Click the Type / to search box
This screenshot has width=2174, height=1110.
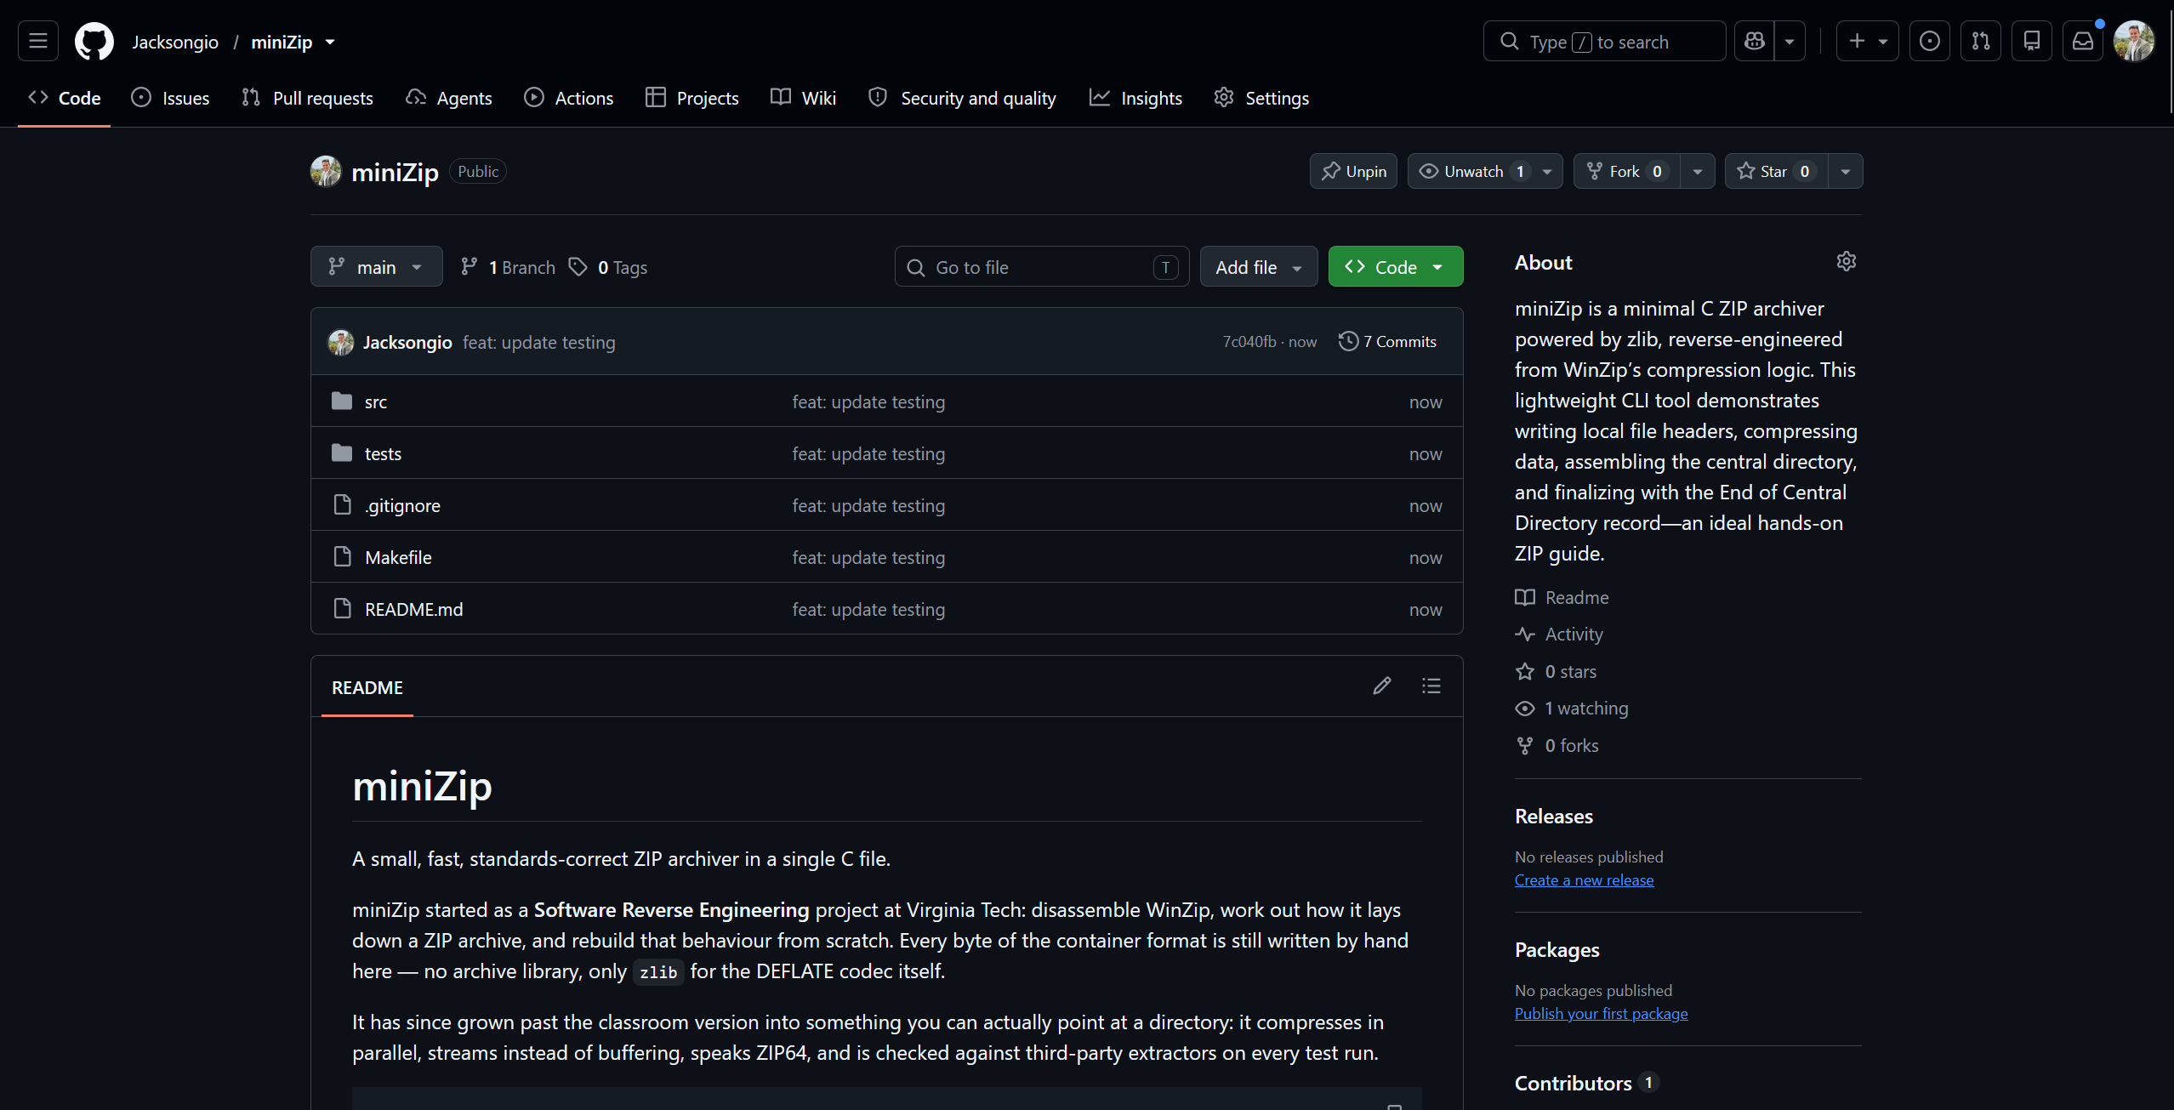1604,41
